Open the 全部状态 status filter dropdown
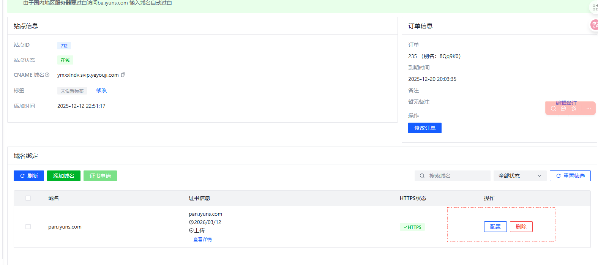The image size is (598, 265). coord(520,176)
